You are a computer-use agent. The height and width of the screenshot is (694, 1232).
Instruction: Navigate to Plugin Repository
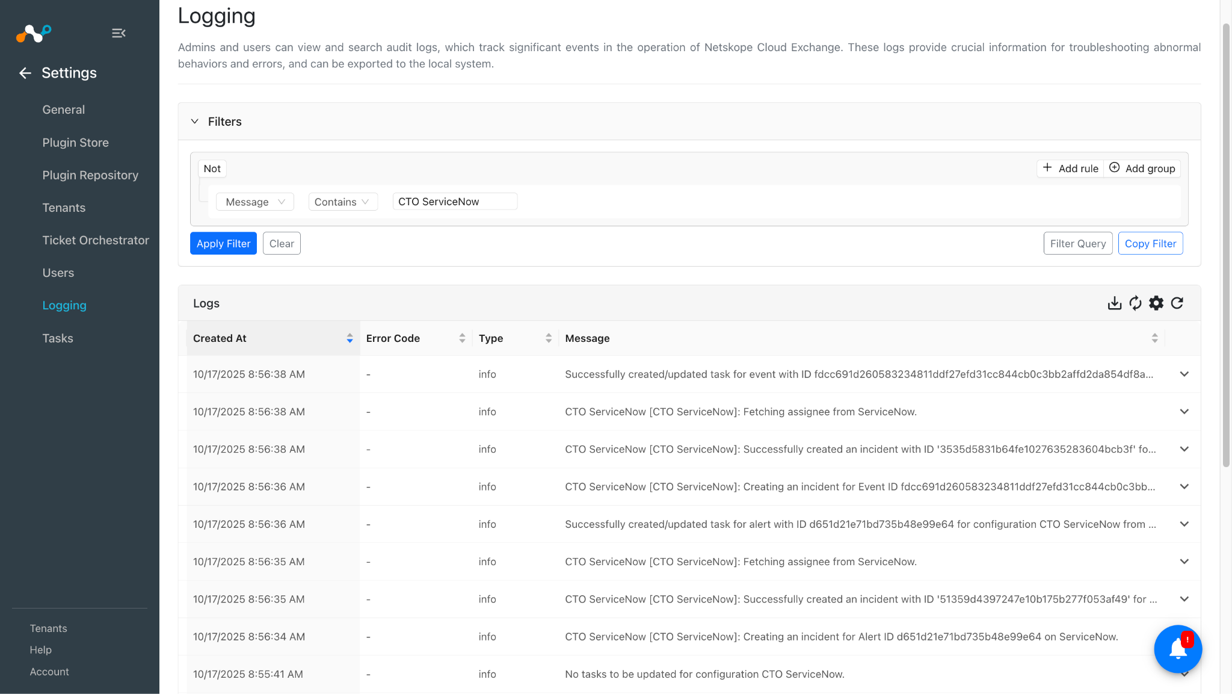pyautogui.click(x=90, y=175)
